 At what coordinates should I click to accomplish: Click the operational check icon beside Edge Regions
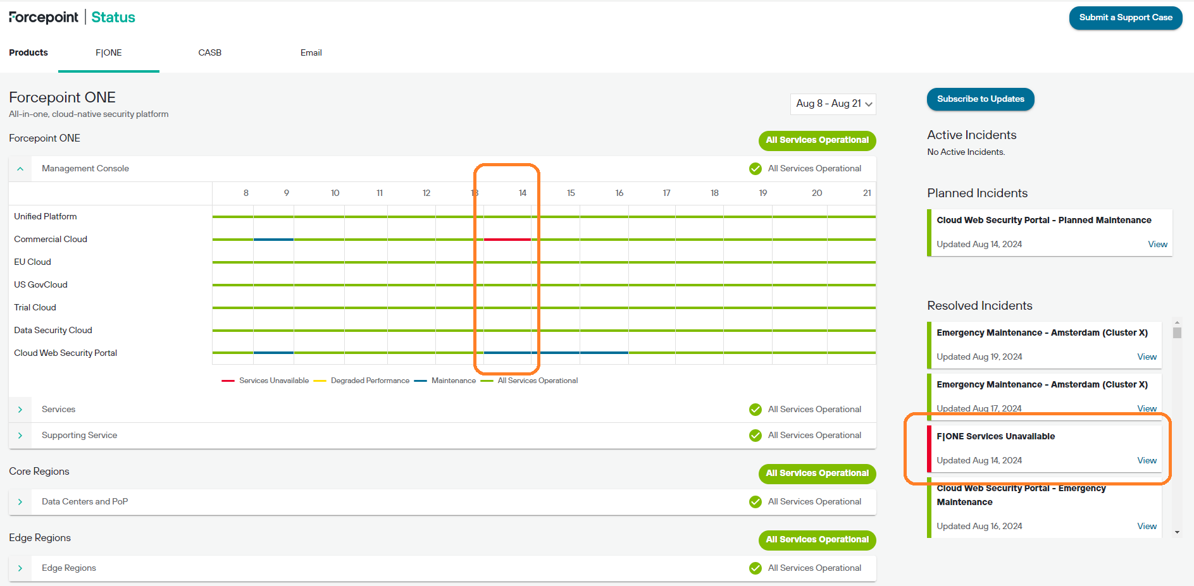click(755, 568)
